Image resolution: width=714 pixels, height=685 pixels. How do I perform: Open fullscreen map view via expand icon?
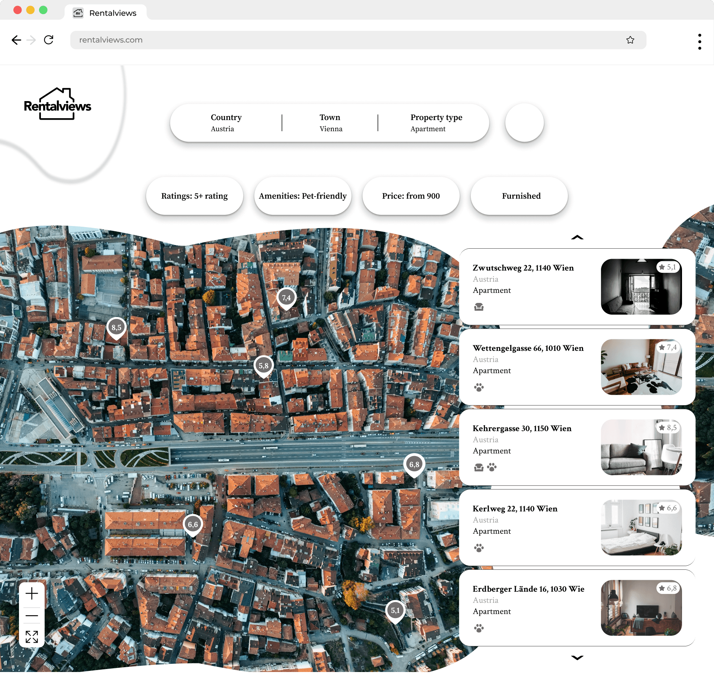(32, 637)
